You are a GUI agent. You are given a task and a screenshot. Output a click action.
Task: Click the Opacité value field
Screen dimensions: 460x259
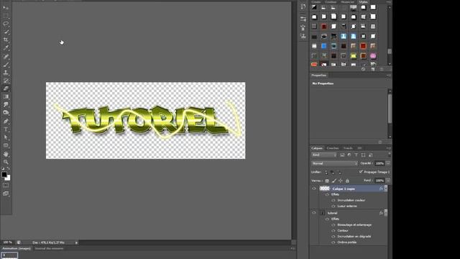379,163
